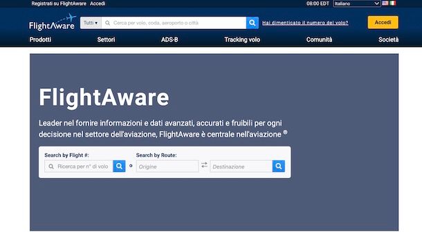Open the Tutti search filter dropdown
The image size is (422, 250).
(x=91, y=23)
